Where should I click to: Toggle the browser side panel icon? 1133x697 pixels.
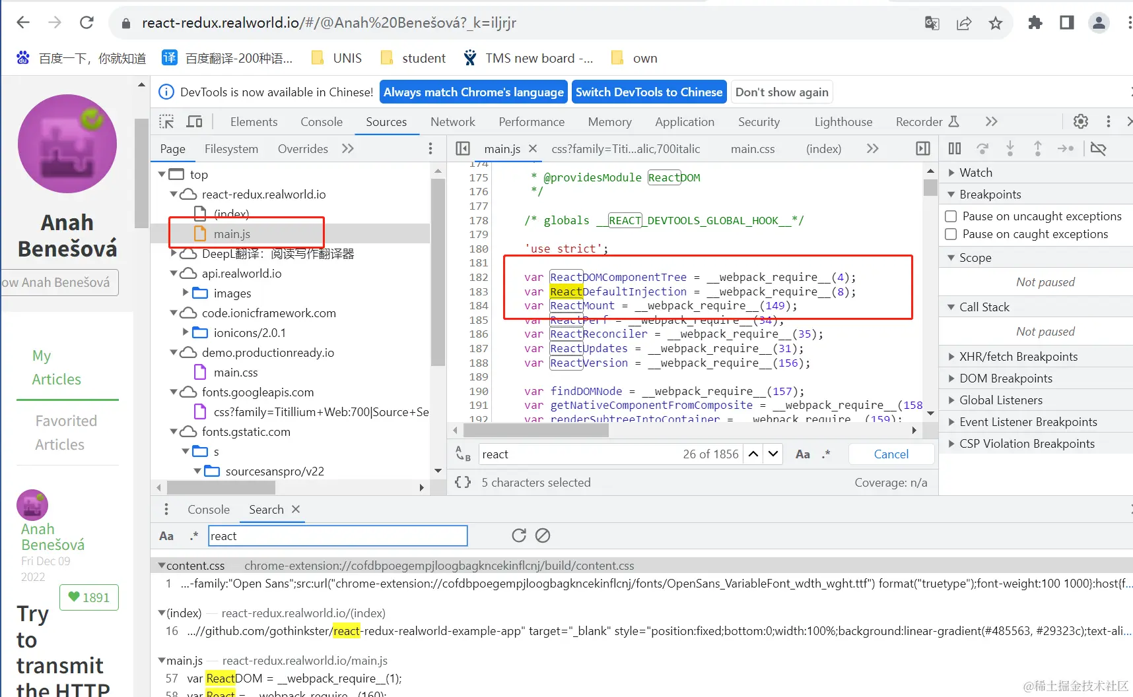point(1067,22)
